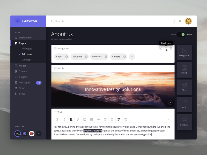
Task: Click the ambercreative.co/about URL
Action: coord(62,39)
